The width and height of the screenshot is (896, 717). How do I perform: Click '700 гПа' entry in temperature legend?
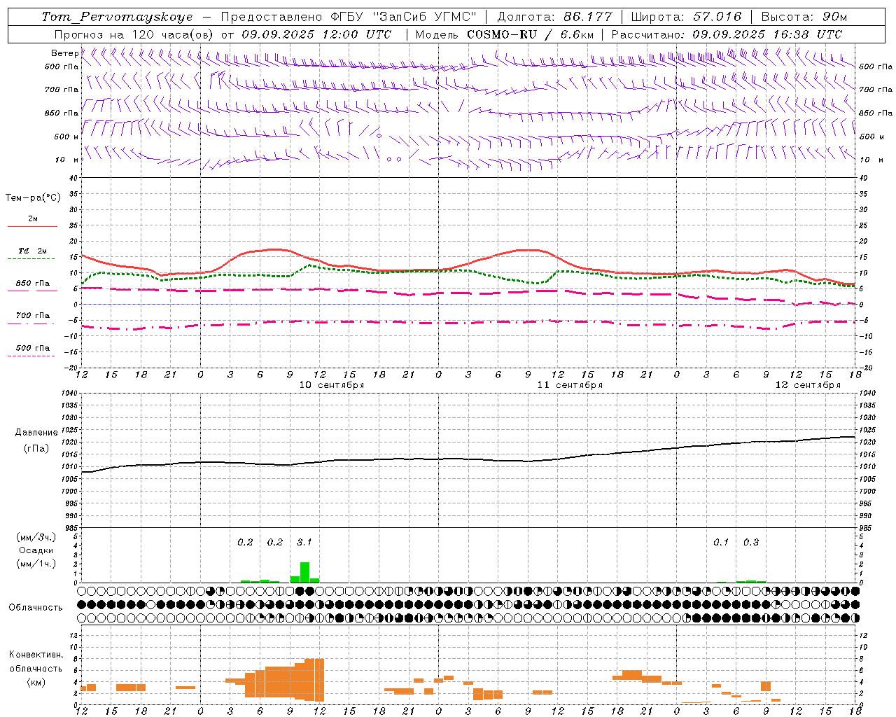(32, 316)
